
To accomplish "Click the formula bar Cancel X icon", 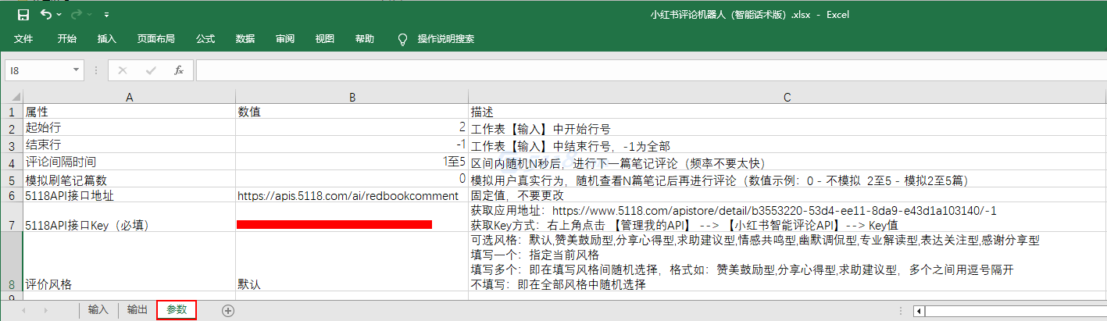I will [x=122, y=70].
